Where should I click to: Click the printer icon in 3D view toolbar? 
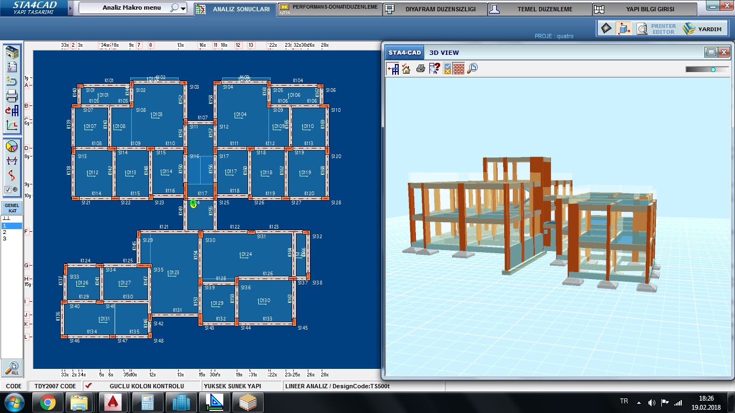click(420, 68)
